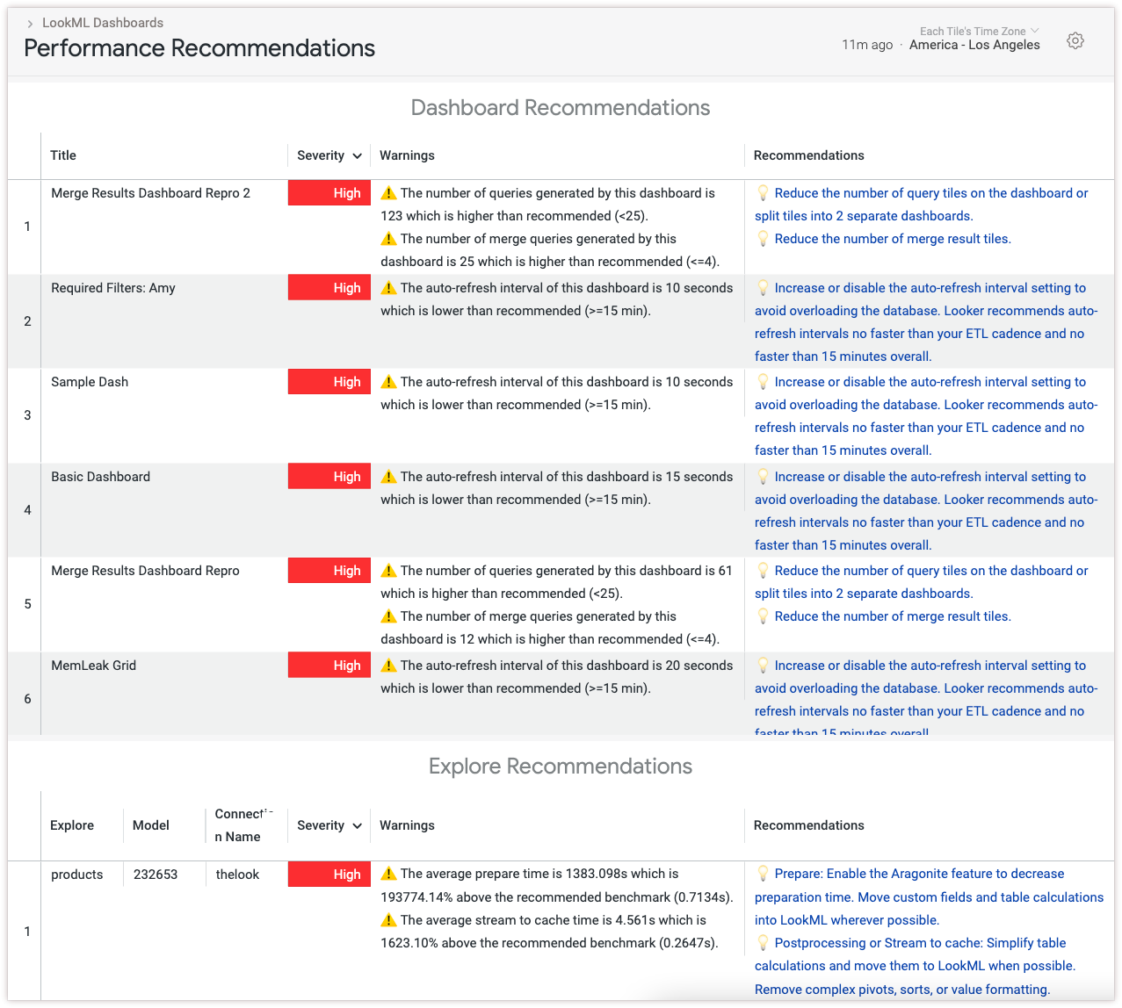The image size is (1122, 1008).
Task: Click the Title column header
Action: pyautogui.click(x=63, y=155)
